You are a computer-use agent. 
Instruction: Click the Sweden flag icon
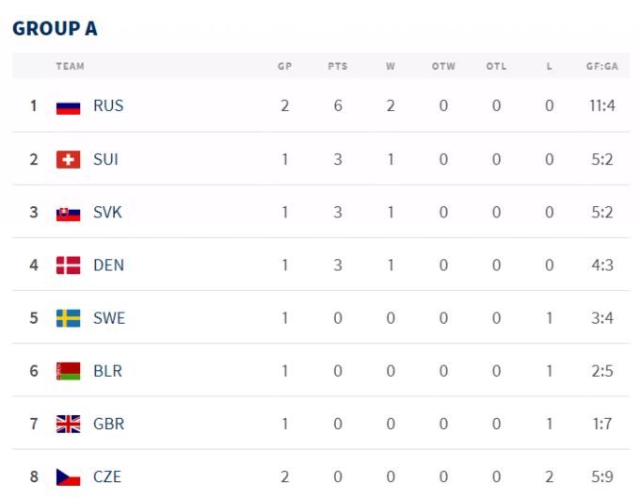[68, 318]
